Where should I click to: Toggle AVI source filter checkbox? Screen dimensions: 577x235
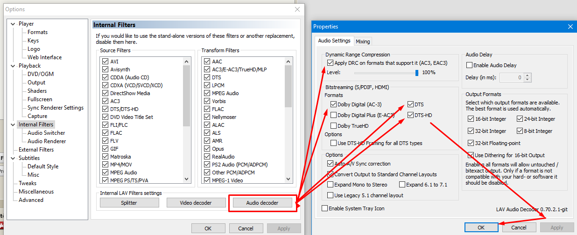[x=105, y=62]
